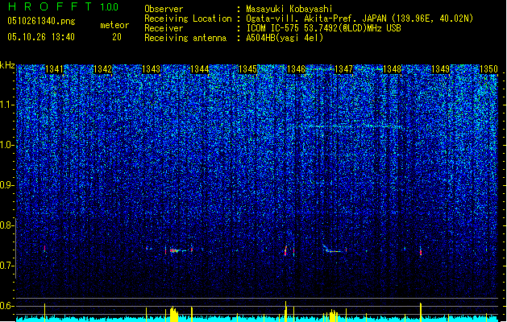Click the Observer label
The width and height of the screenshot is (507, 322).
164,9
